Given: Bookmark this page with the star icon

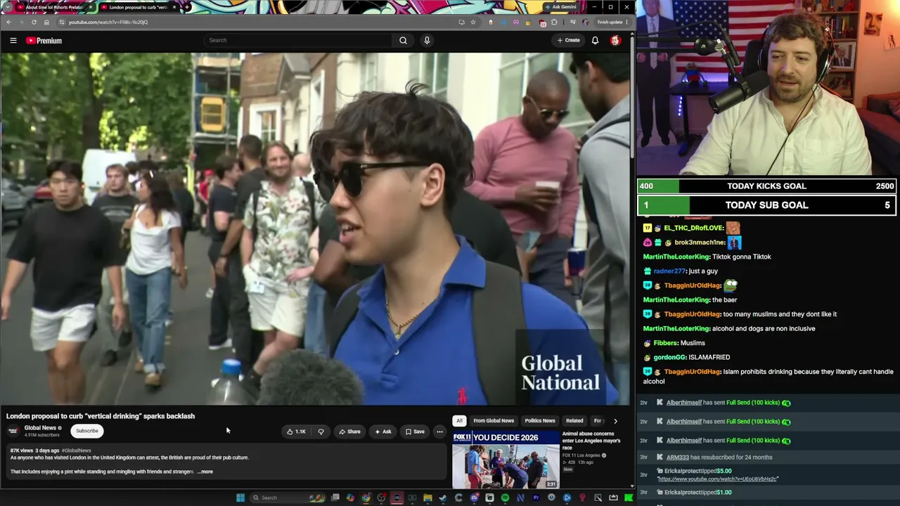Looking at the screenshot, I should tap(473, 22).
